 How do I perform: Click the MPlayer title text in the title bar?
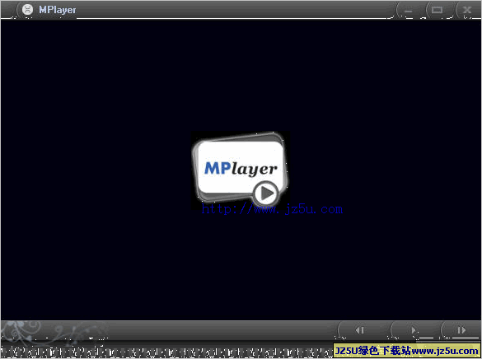point(58,10)
